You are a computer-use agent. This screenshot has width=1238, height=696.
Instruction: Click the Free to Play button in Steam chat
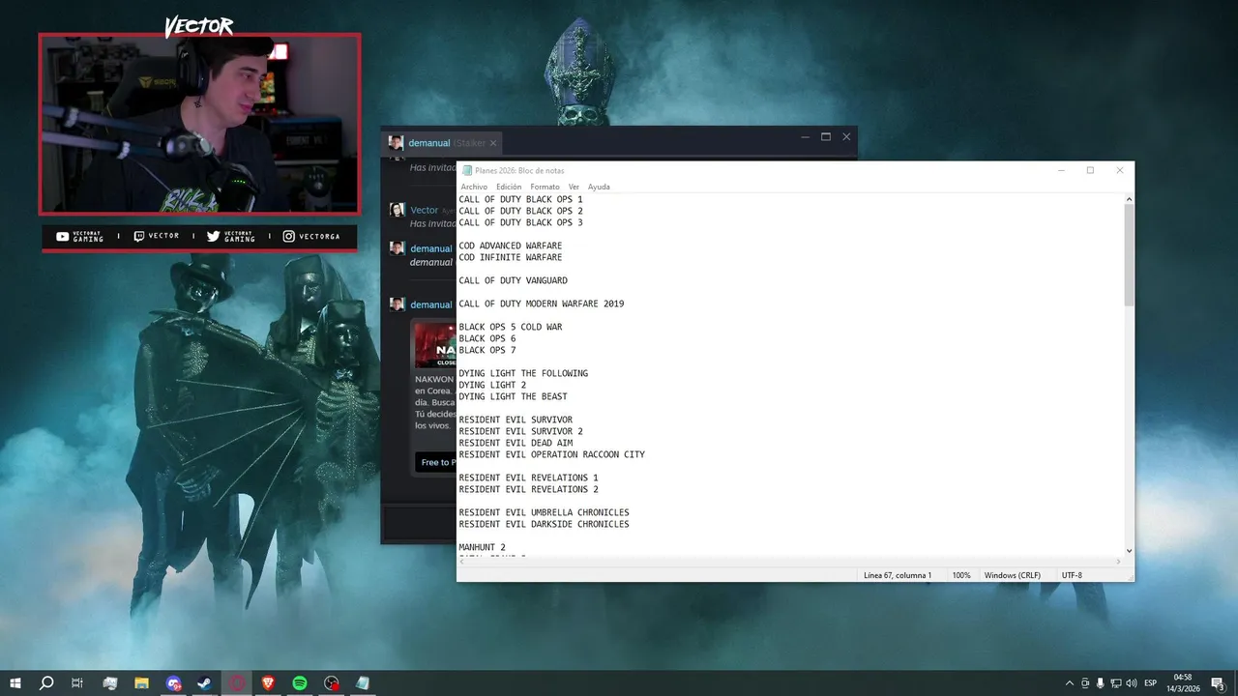436,462
